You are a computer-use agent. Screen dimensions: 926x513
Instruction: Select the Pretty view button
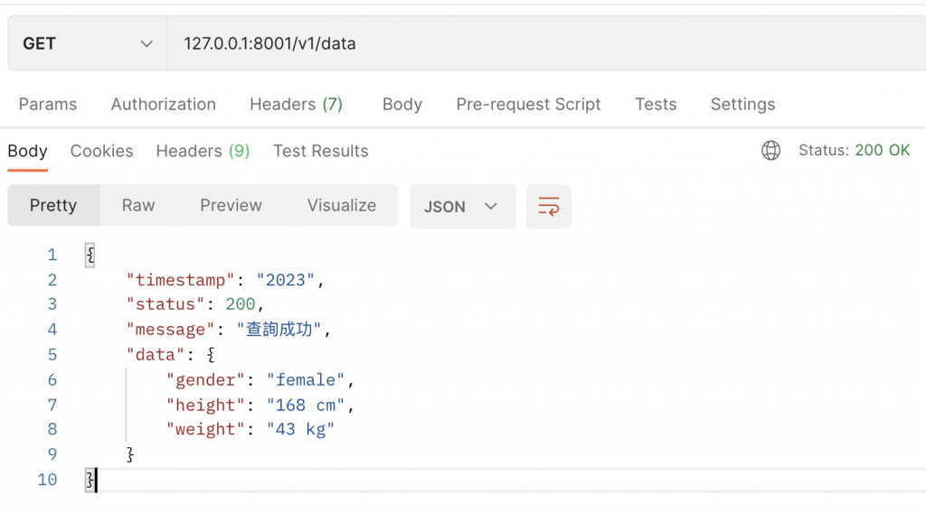(53, 205)
